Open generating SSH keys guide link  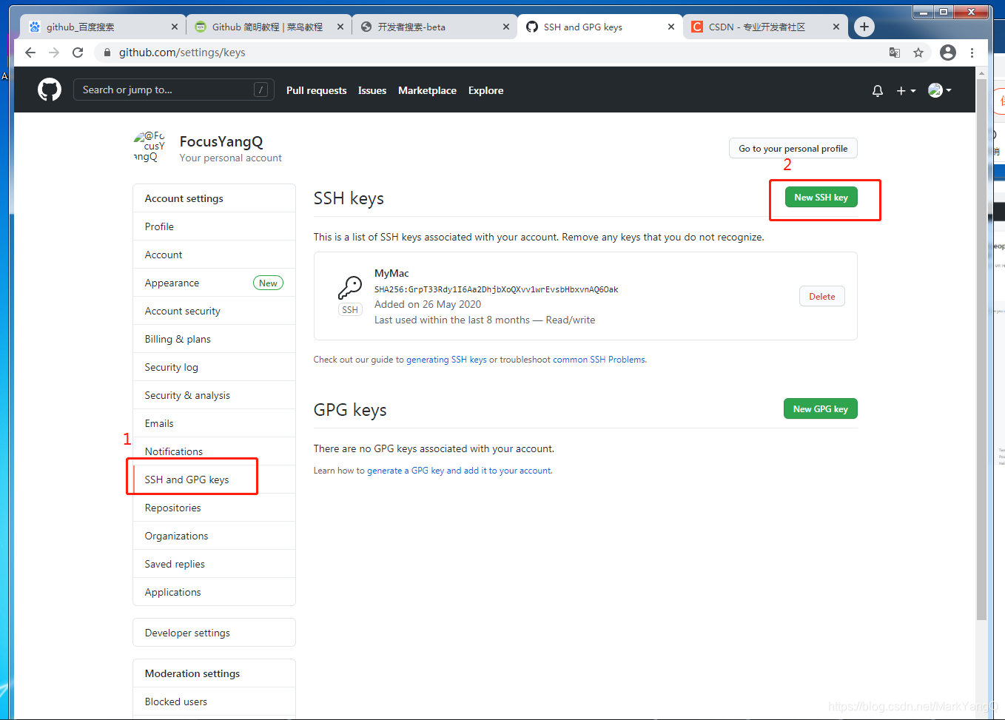pyautogui.click(x=446, y=360)
